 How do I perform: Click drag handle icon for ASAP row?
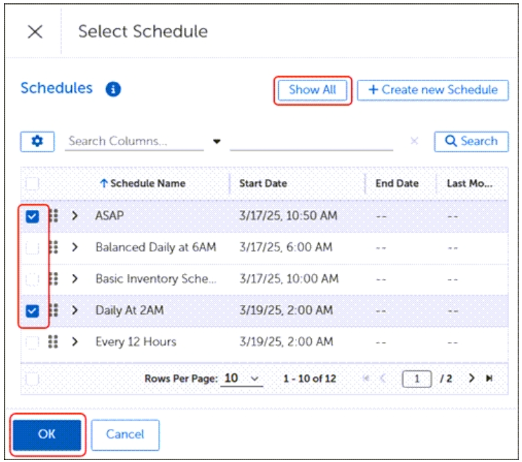tap(53, 215)
